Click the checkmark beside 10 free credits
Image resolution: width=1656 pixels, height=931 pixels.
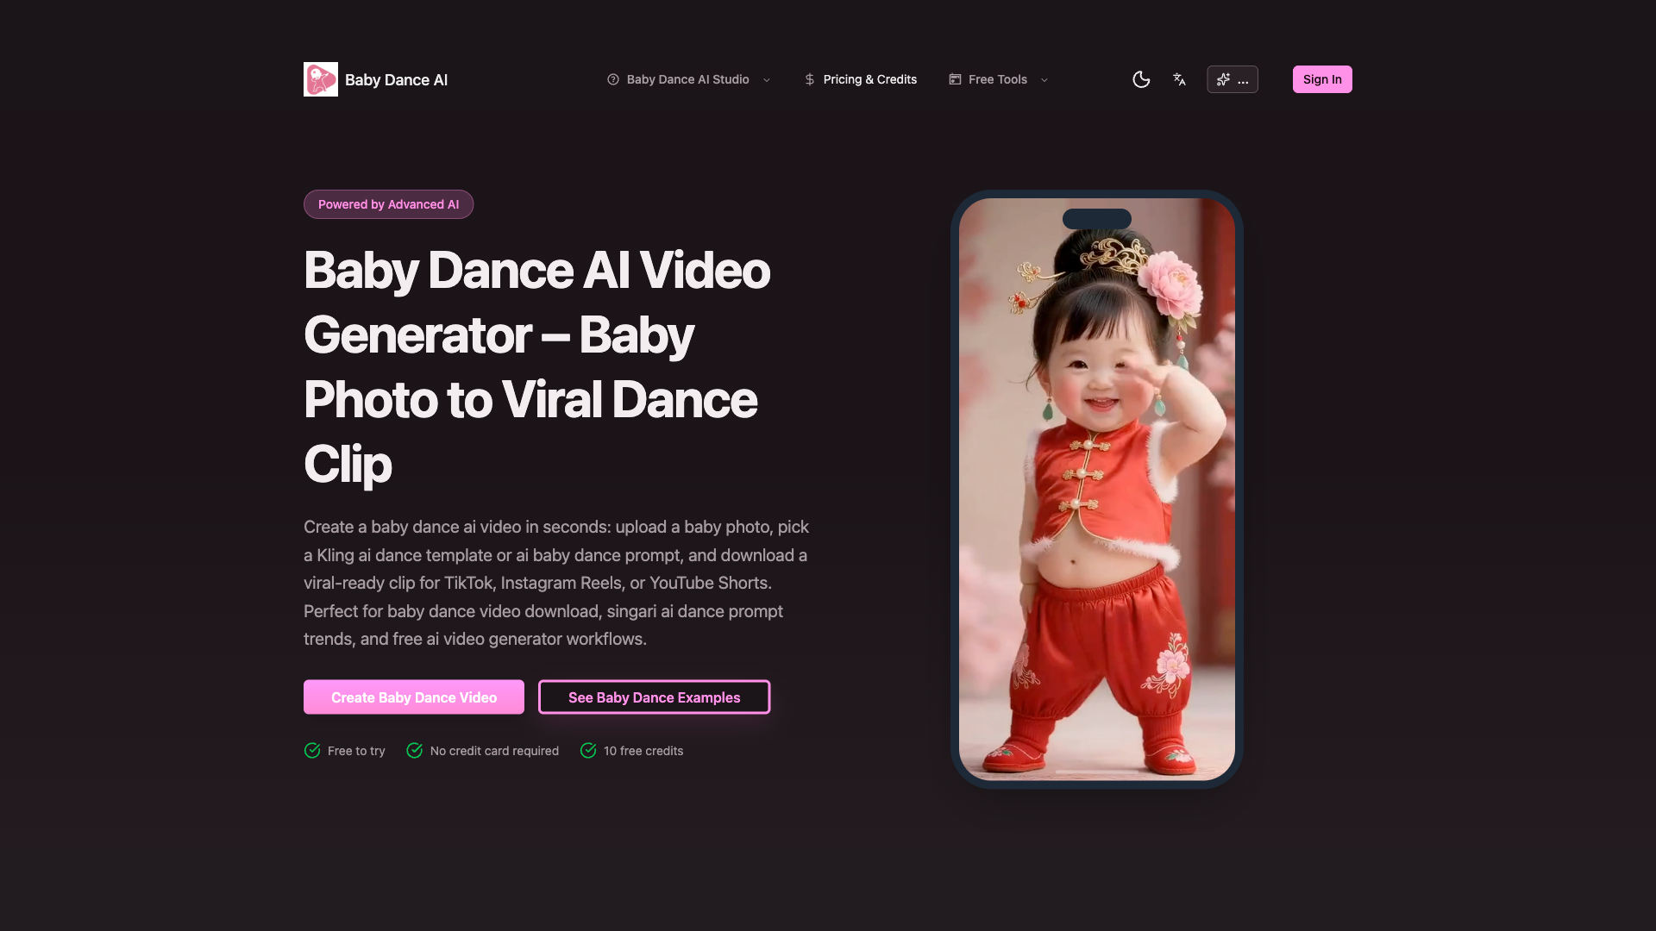point(588,751)
